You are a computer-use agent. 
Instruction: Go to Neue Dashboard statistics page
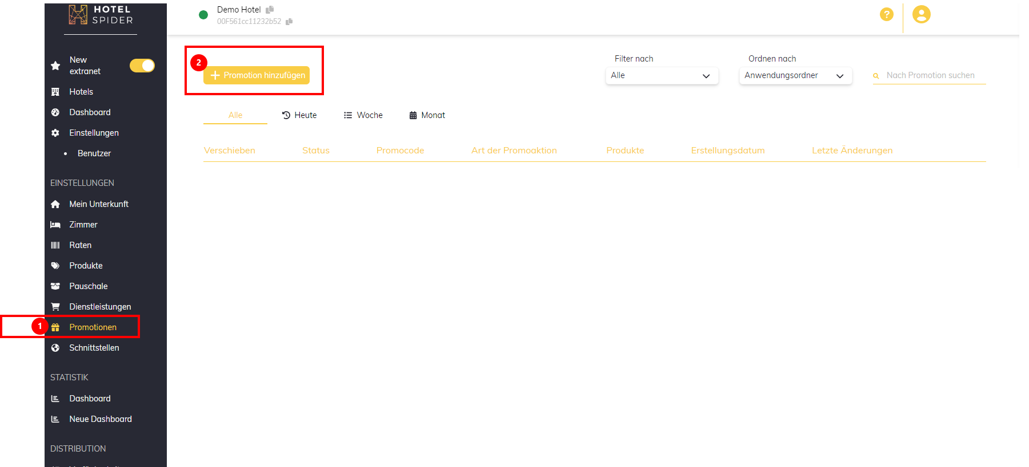[100, 419]
